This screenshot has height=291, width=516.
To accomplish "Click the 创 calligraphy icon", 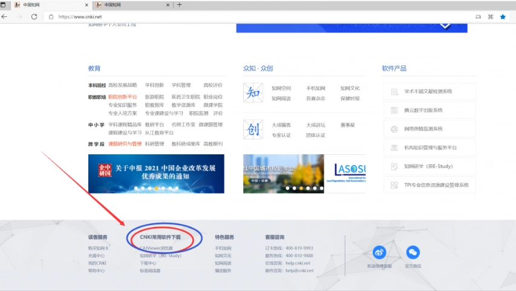I will (253, 129).
